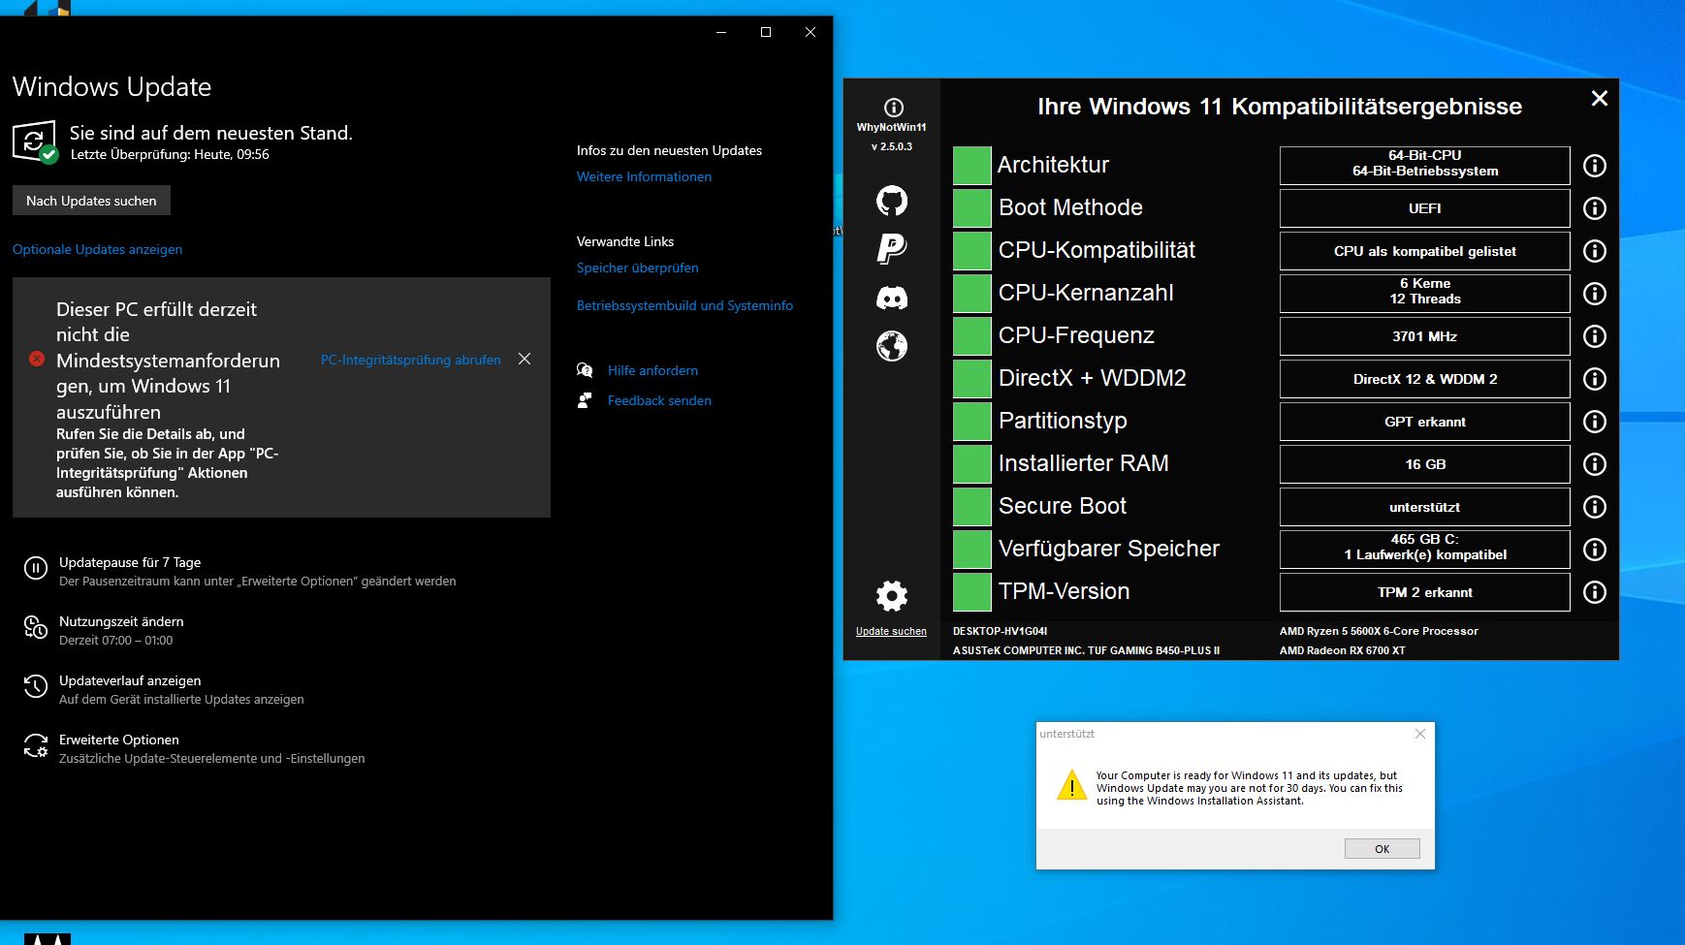
Task: Open the Feedback senden link
Action: [659, 400]
